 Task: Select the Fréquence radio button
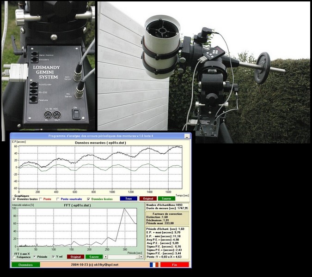pos(14,257)
